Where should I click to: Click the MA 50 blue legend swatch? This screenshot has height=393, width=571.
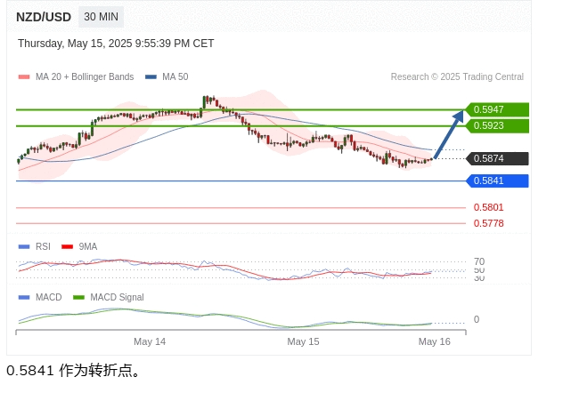pos(151,76)
